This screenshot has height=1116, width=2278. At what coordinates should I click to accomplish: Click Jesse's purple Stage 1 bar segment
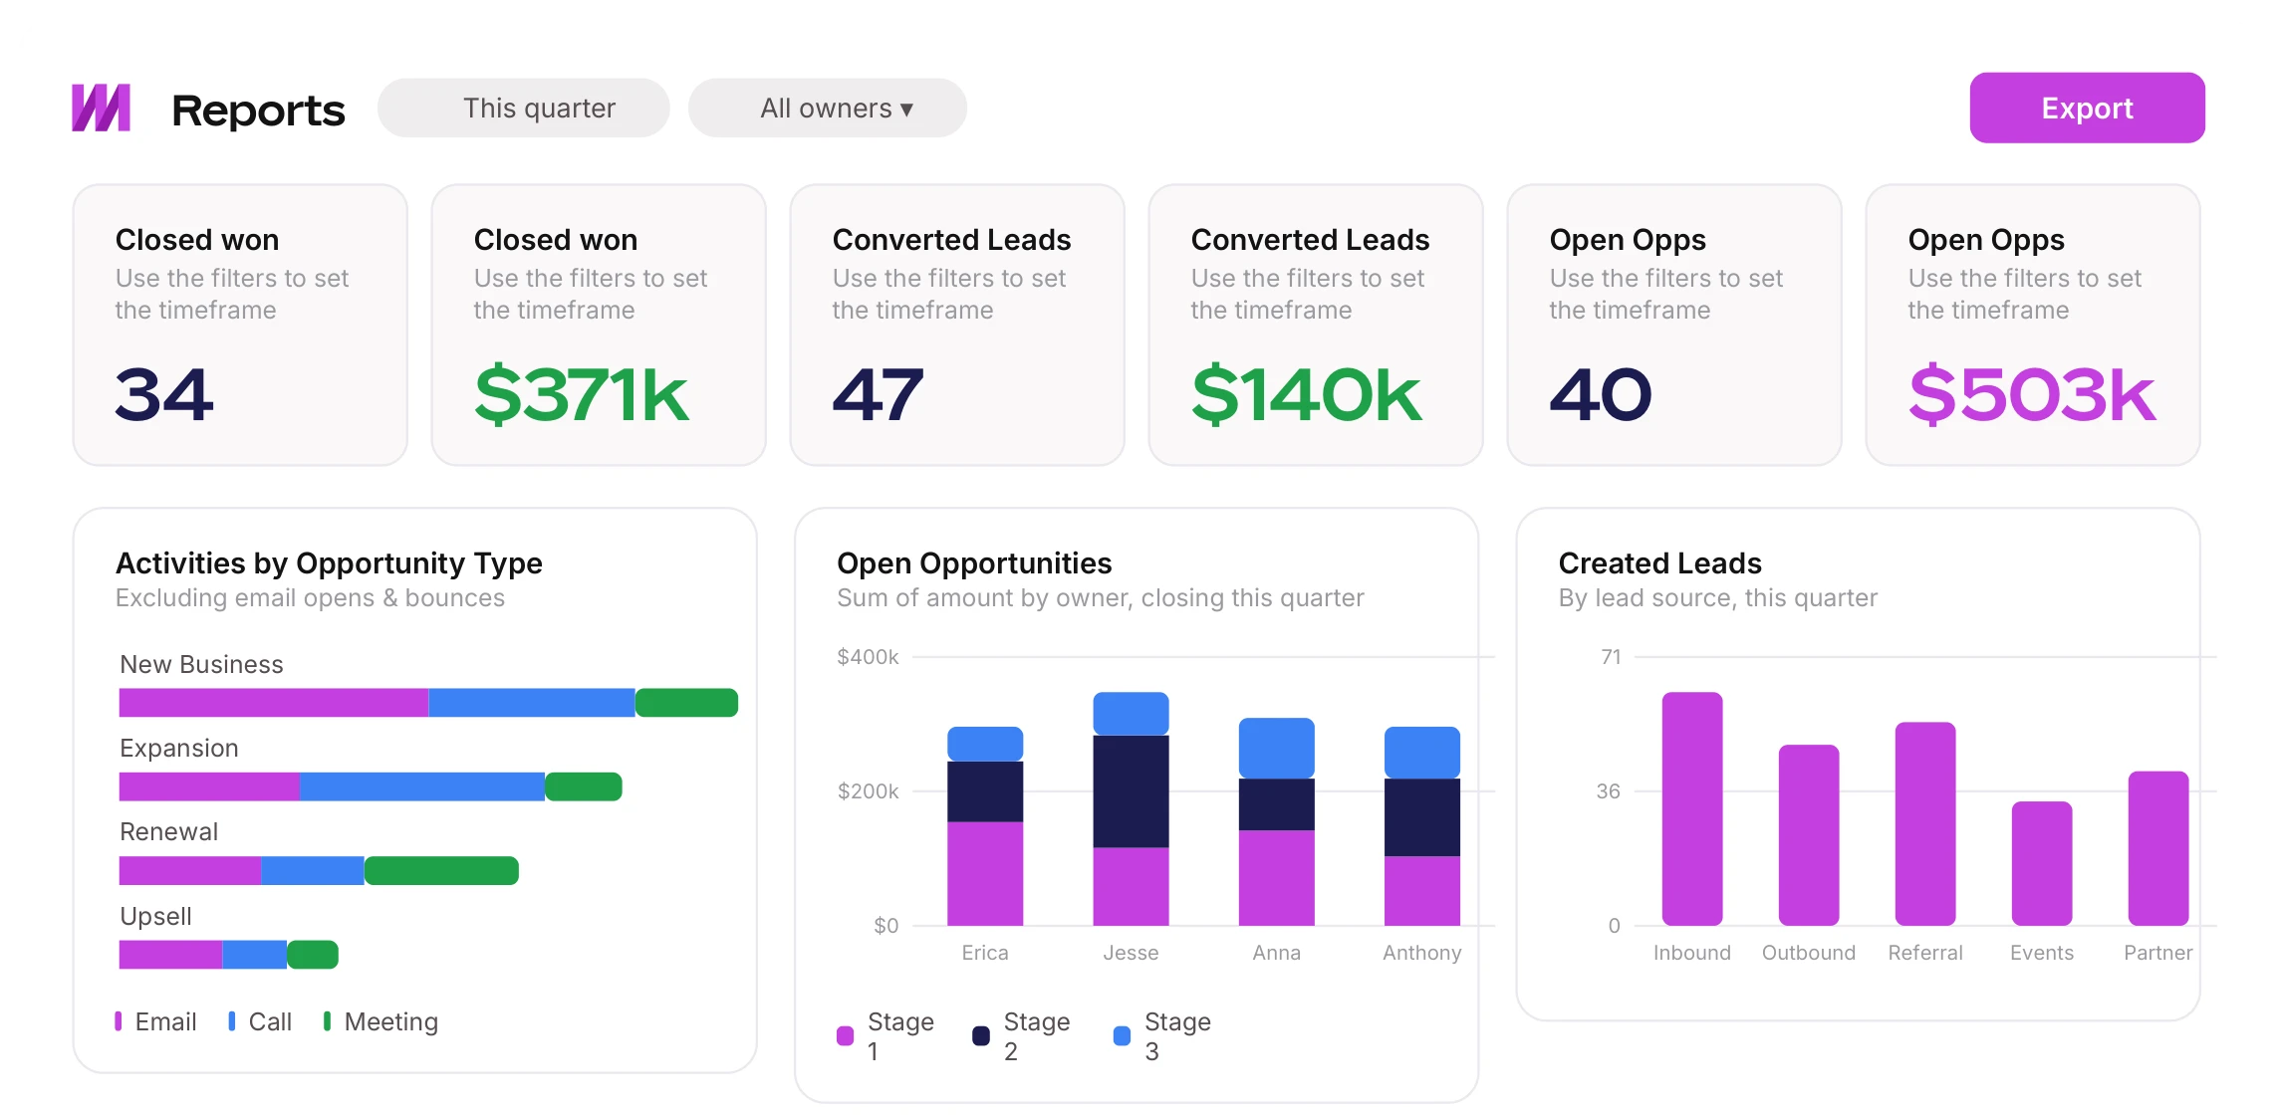pyautogui.click(x=1131, y=887)
